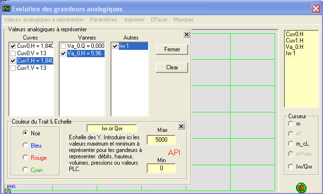Click the green crossed-out icon at bottom right
This screenshot has width=323, height=194.
pos(301,188)
